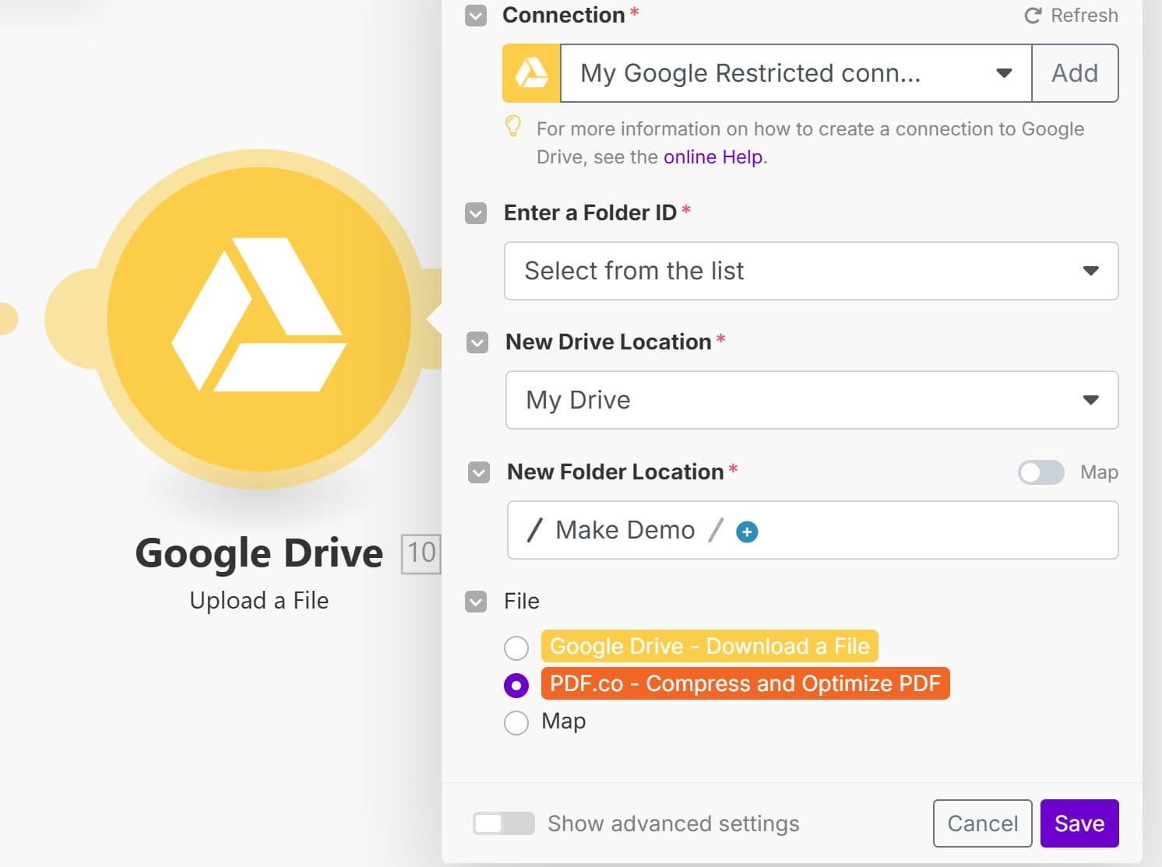The image size is (1162, 867).
Task: Save the module settings
Action: (x=1079, y=823)
